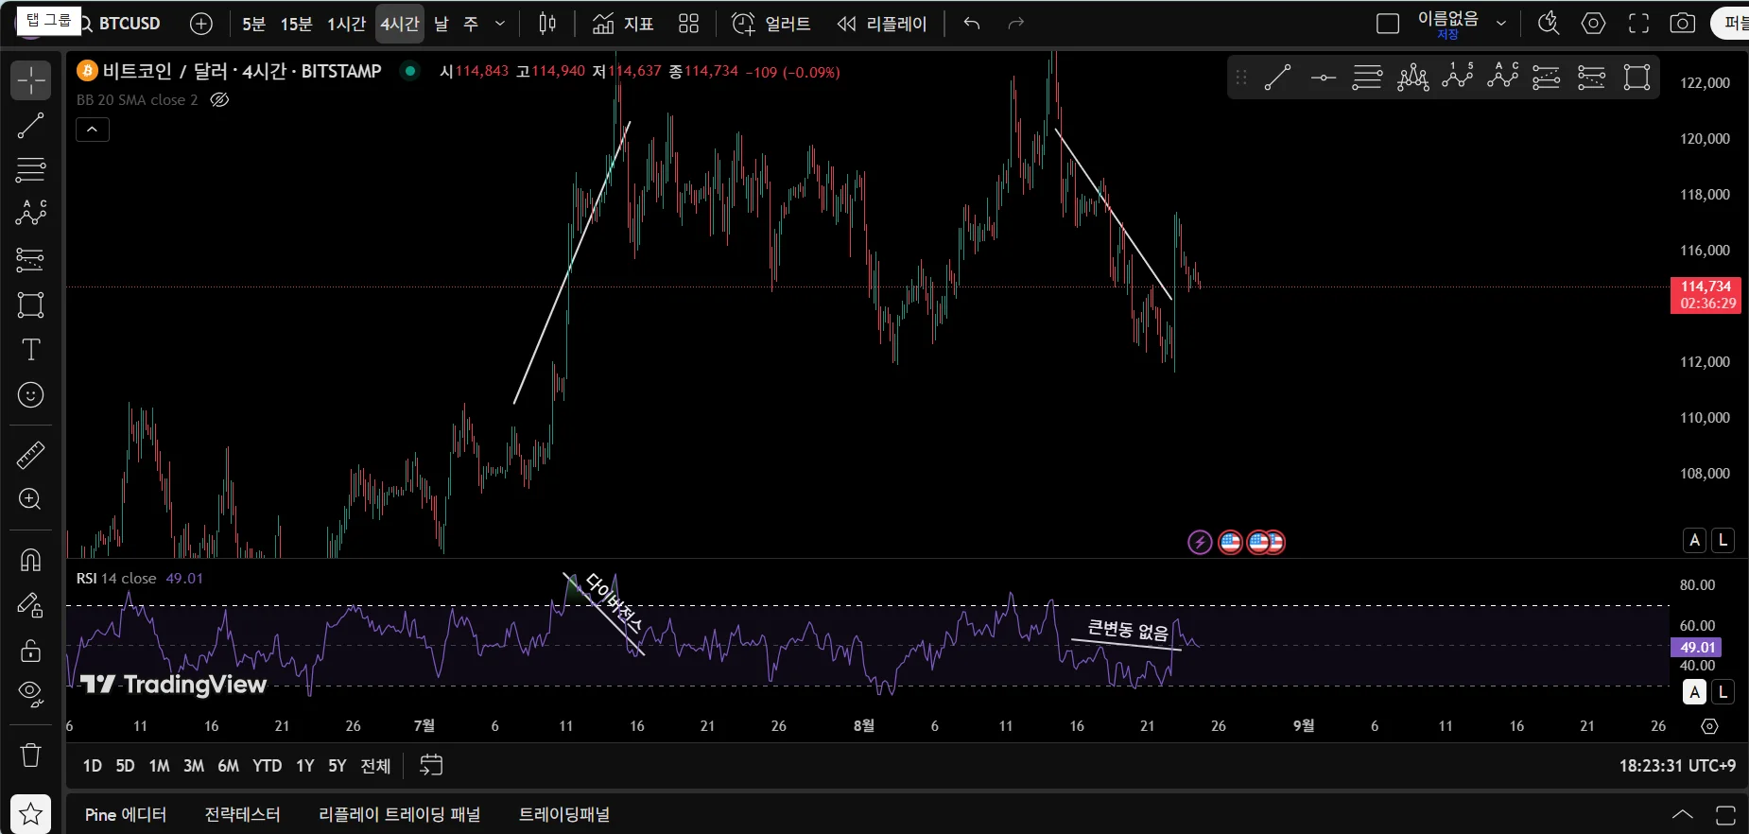Click the trash can remove drawings icon
Viewport: 1749px width, 834px height.
30,755
